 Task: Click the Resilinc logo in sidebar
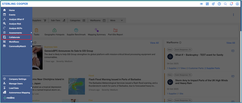[9, 98]
